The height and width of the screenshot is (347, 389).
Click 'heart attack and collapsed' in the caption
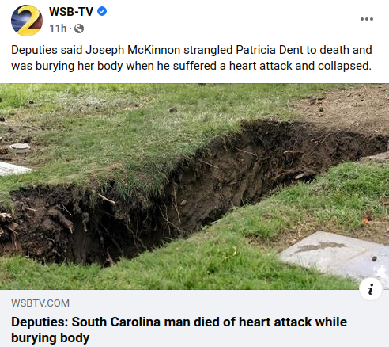300,66
